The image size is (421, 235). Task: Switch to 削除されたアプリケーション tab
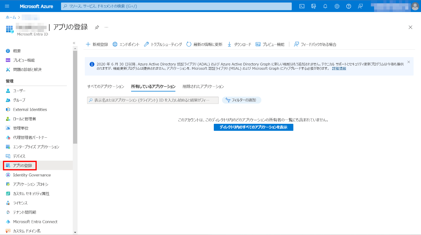(203, 87)
